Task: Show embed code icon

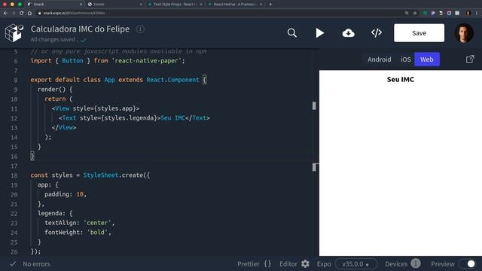Action: point(377,33)
